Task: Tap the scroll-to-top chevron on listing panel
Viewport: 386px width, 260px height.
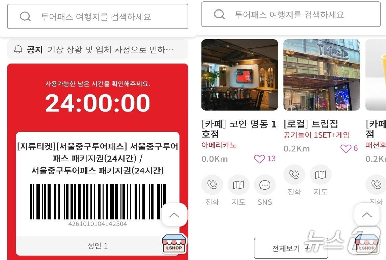Action: (x=367, y=215)
